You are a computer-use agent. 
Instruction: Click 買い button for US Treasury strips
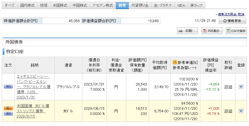pos(9,108)
